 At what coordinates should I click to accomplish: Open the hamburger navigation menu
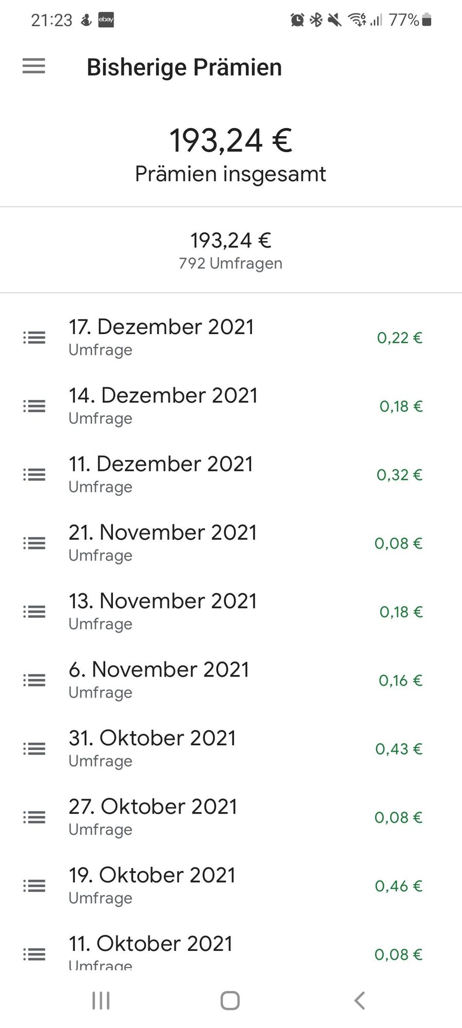[34, 66]
